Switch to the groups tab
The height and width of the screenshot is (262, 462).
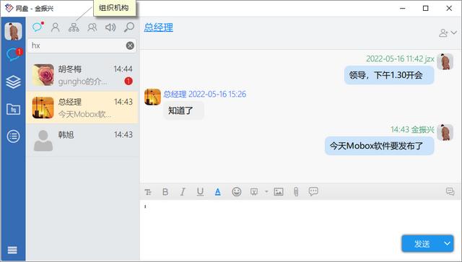pyautogui.click(x=92, y=27)
